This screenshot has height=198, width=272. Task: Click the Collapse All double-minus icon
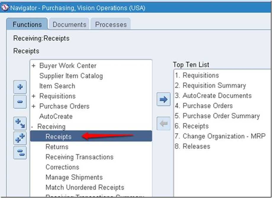point(20,153)
